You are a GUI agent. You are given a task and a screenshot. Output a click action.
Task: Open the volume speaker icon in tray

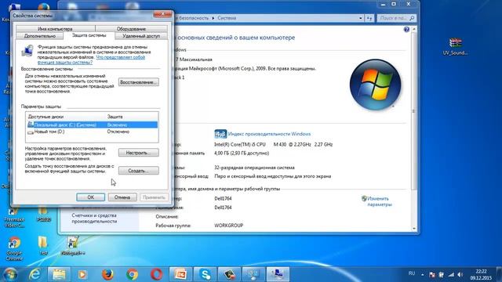[x=460, y=274]
